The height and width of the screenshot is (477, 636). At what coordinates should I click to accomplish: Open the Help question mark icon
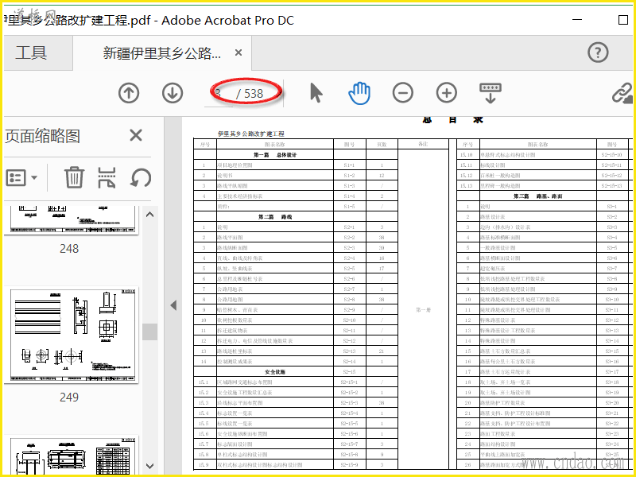tap(598, 52)
